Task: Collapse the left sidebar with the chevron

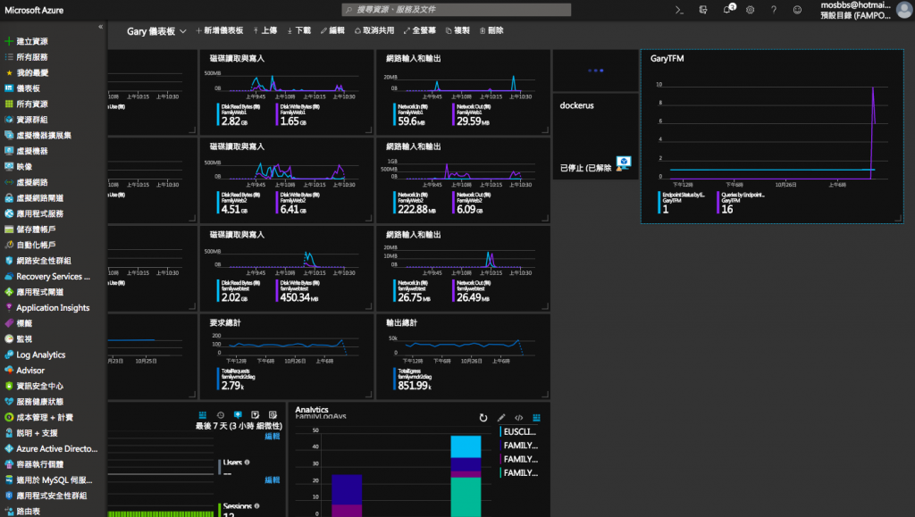Action: 100,27
